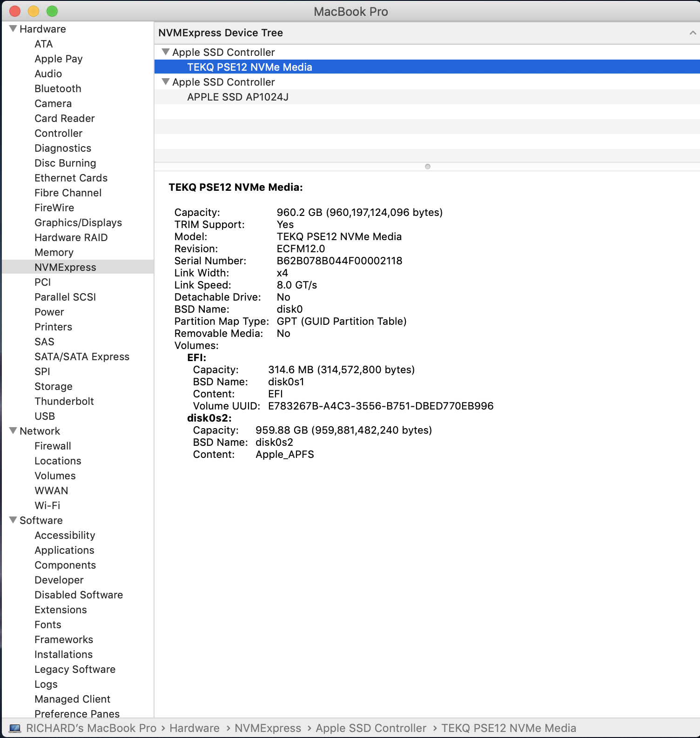Open Apple Pay hardware info
Screen dimensions: 700x738
(59, 59)
